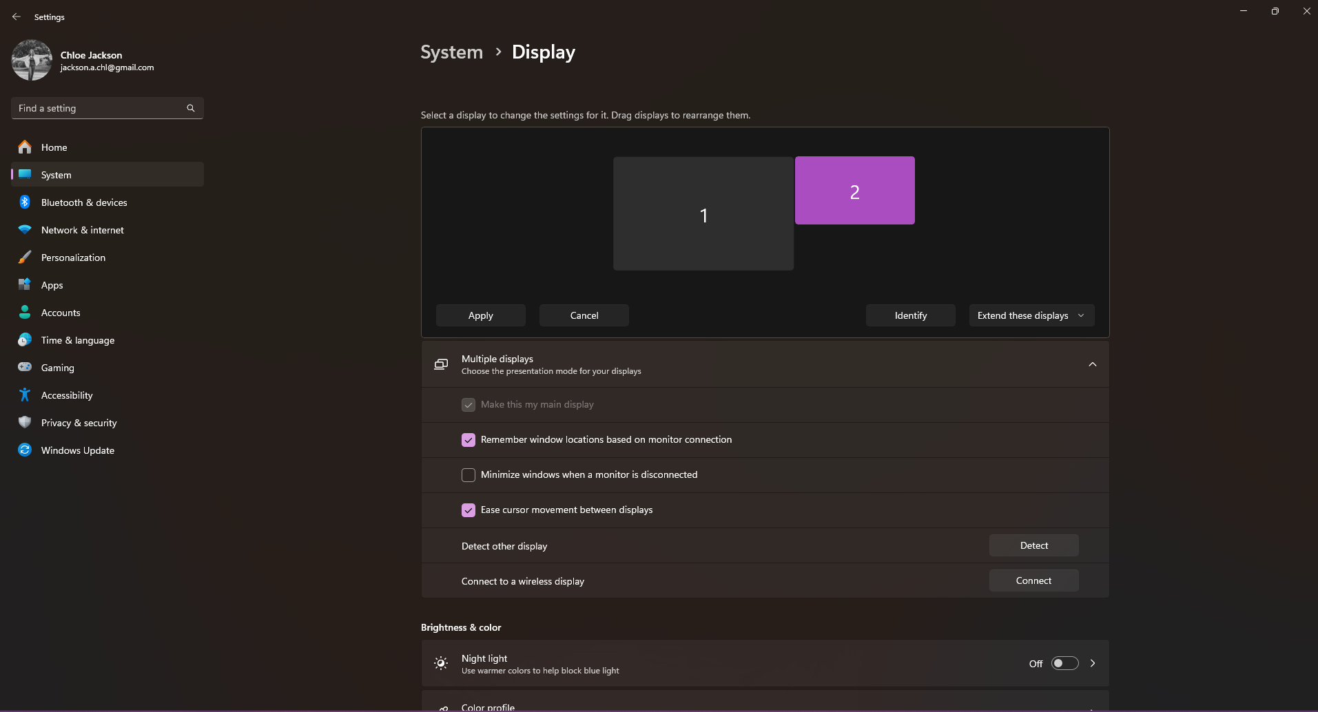Click Connect to a wireless display
This screenshot has width=1318, height=712.
click(1034, 580)
